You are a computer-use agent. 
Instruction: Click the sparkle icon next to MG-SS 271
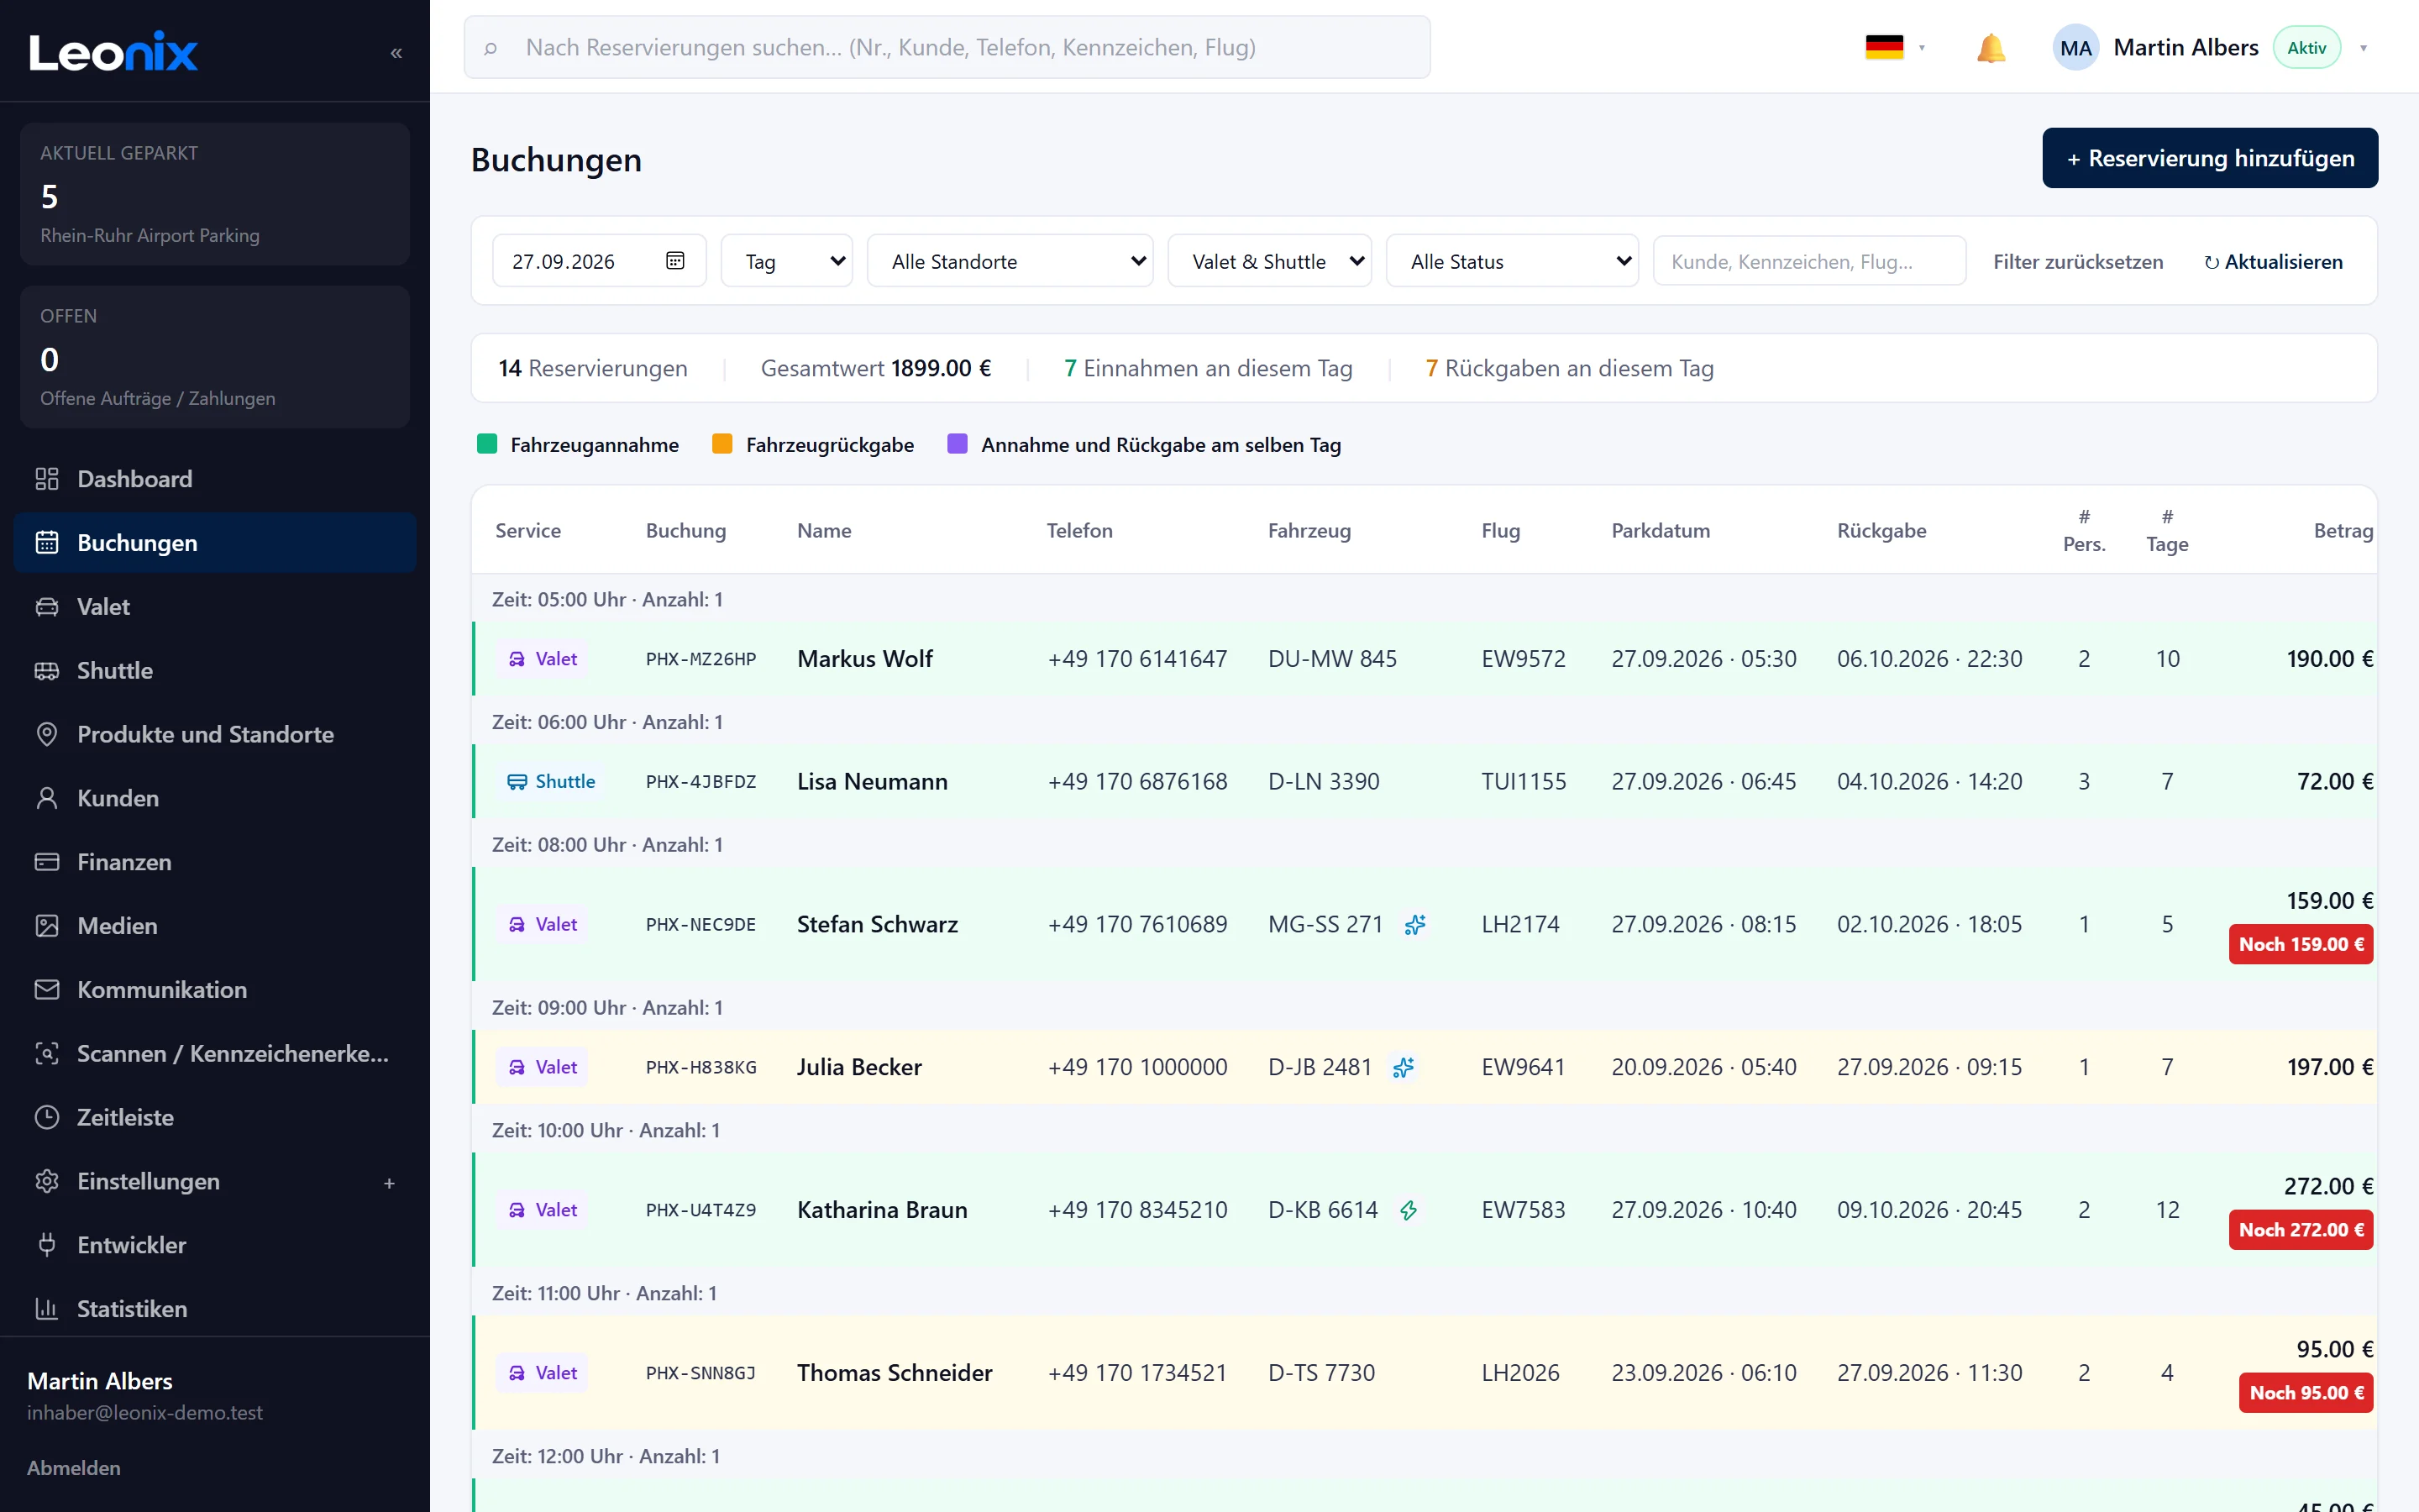[x=1414, y=924]
